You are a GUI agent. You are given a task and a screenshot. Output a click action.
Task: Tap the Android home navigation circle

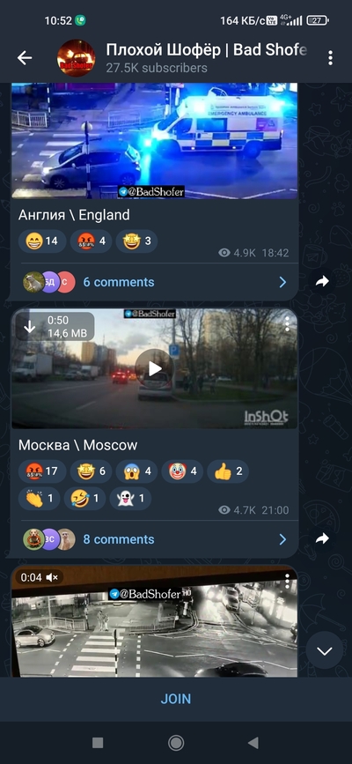pyautogui.click(x=176, y=743)
